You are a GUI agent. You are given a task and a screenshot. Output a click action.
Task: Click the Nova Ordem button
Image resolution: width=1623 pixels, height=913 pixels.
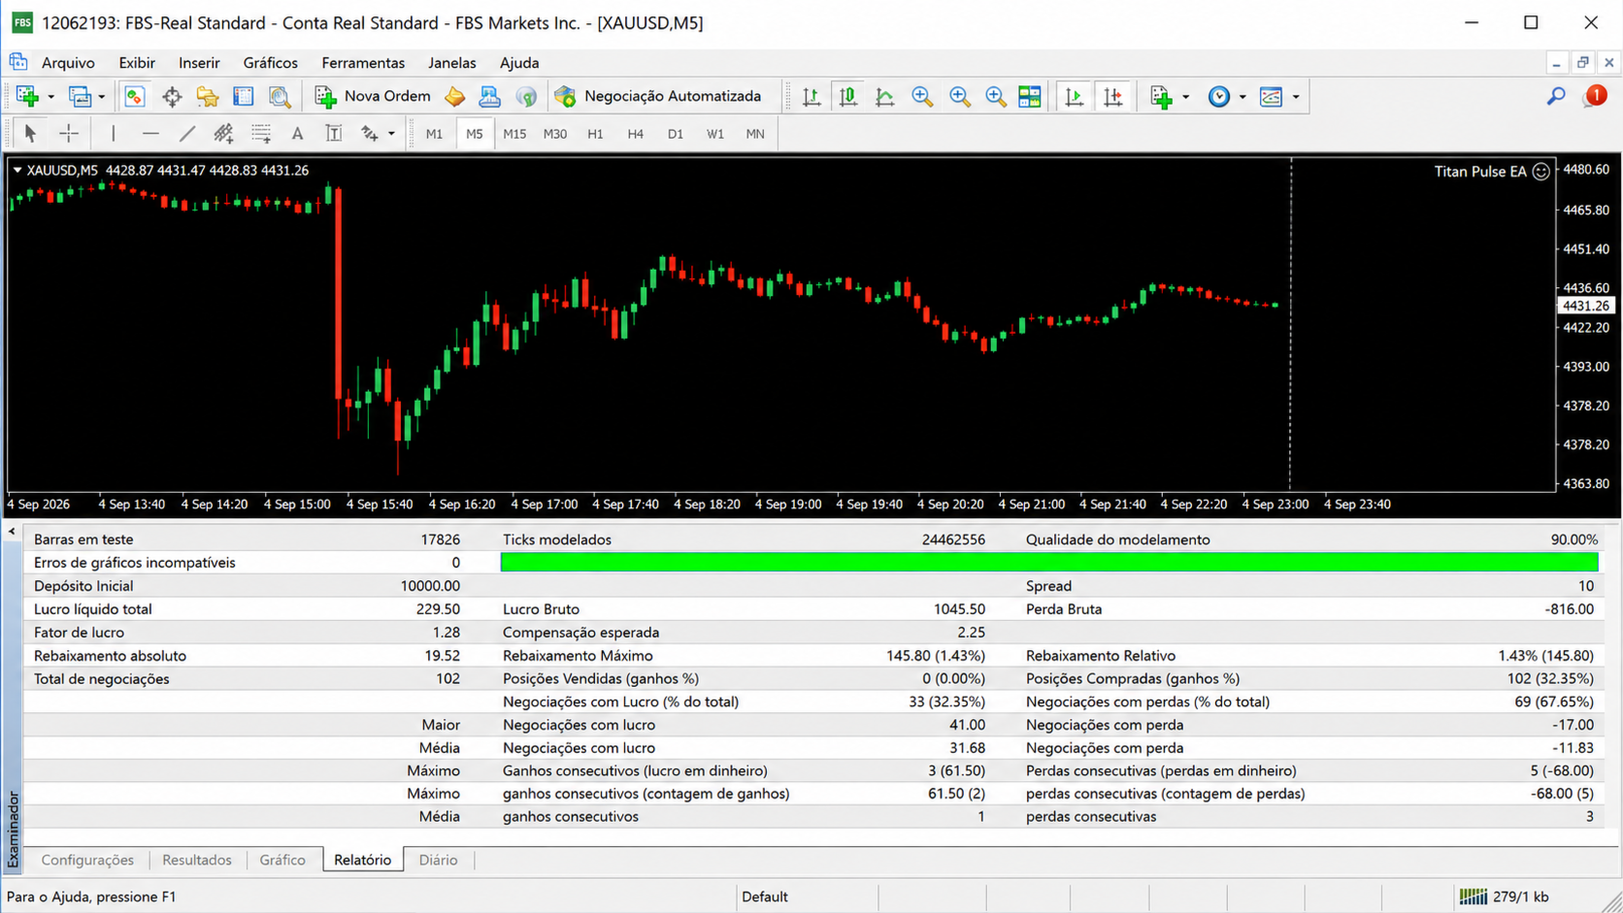click(x=374, y=96)
